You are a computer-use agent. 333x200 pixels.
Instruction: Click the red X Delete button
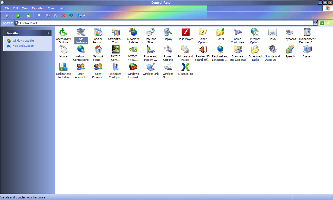(x=63, y=16)
